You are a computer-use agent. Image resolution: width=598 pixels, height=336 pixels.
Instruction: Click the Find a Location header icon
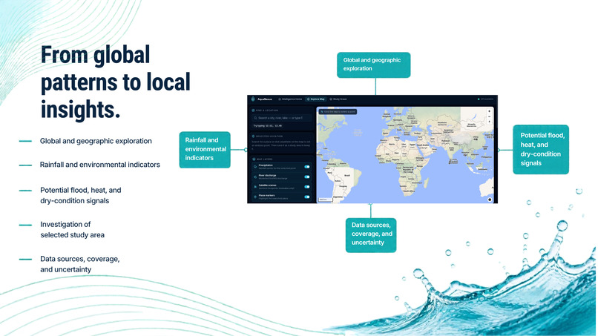point(253,111)
